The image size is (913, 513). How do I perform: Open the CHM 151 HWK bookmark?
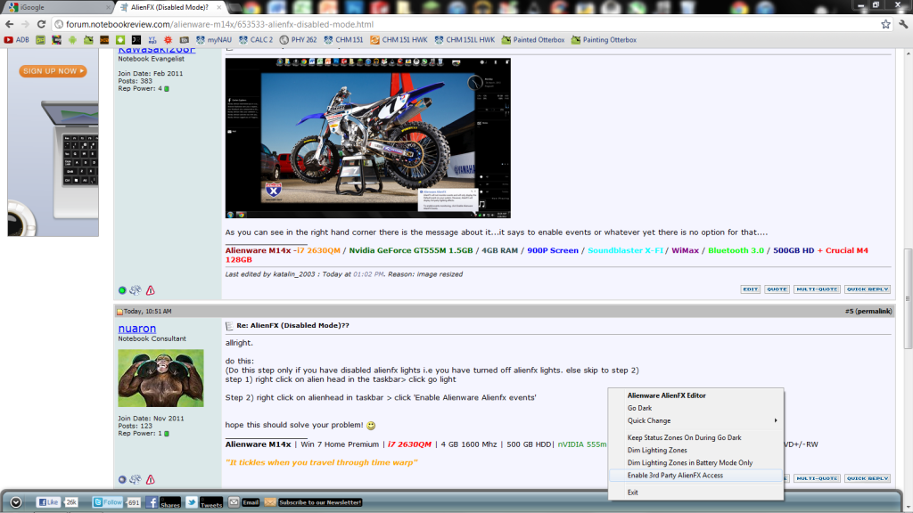(399, 40)
